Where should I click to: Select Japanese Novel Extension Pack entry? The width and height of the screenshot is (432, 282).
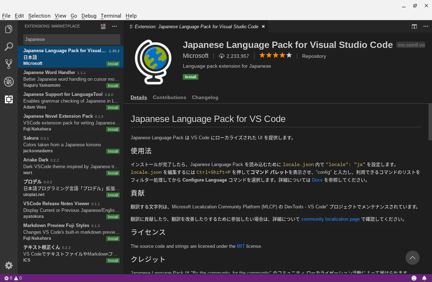click(71, 122)
